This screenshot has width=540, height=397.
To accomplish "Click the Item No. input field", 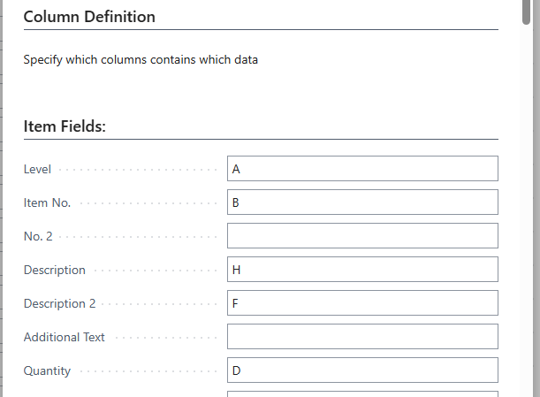I will (x=362, y=202).
